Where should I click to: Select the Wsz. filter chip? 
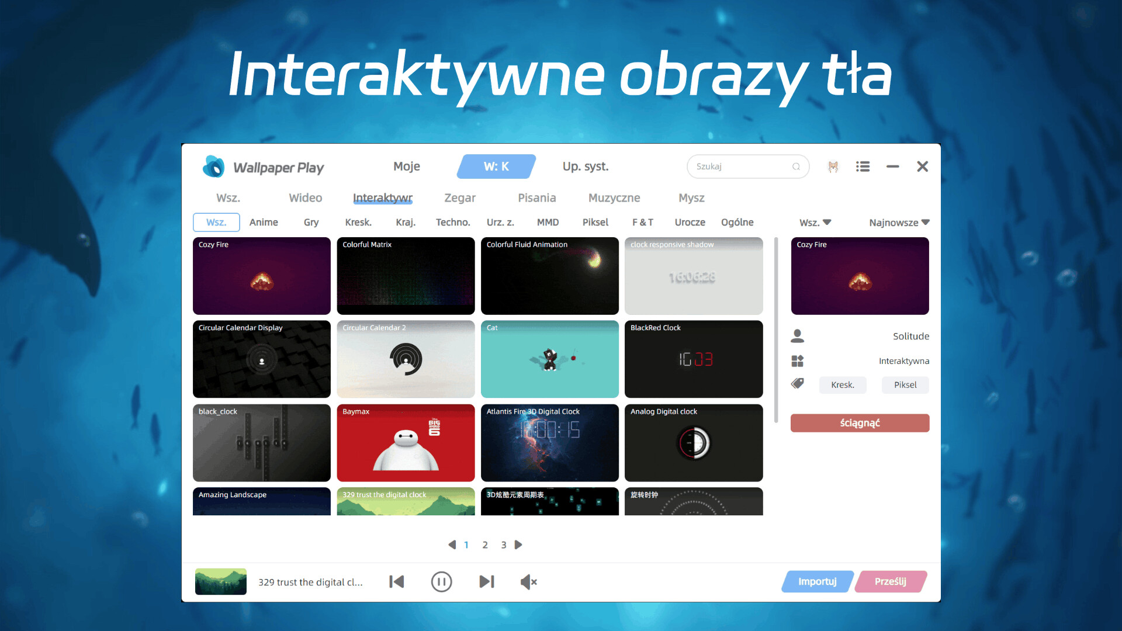click(216, 223)
